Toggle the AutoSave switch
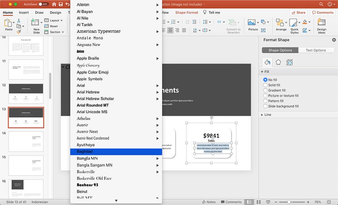Image resolution: width=338 pixels, height=205 pixels. click(44, 4)
